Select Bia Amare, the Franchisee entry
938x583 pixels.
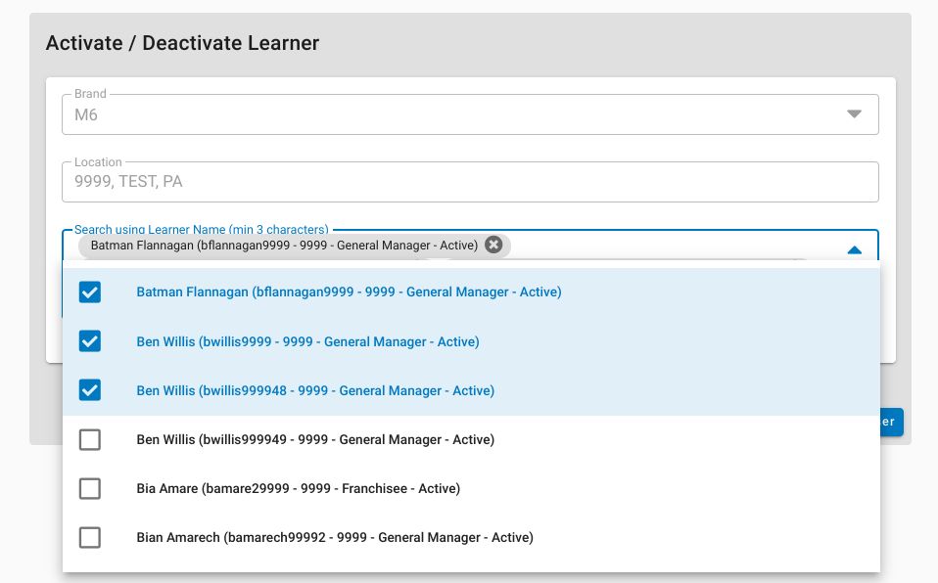coord(298,488)
